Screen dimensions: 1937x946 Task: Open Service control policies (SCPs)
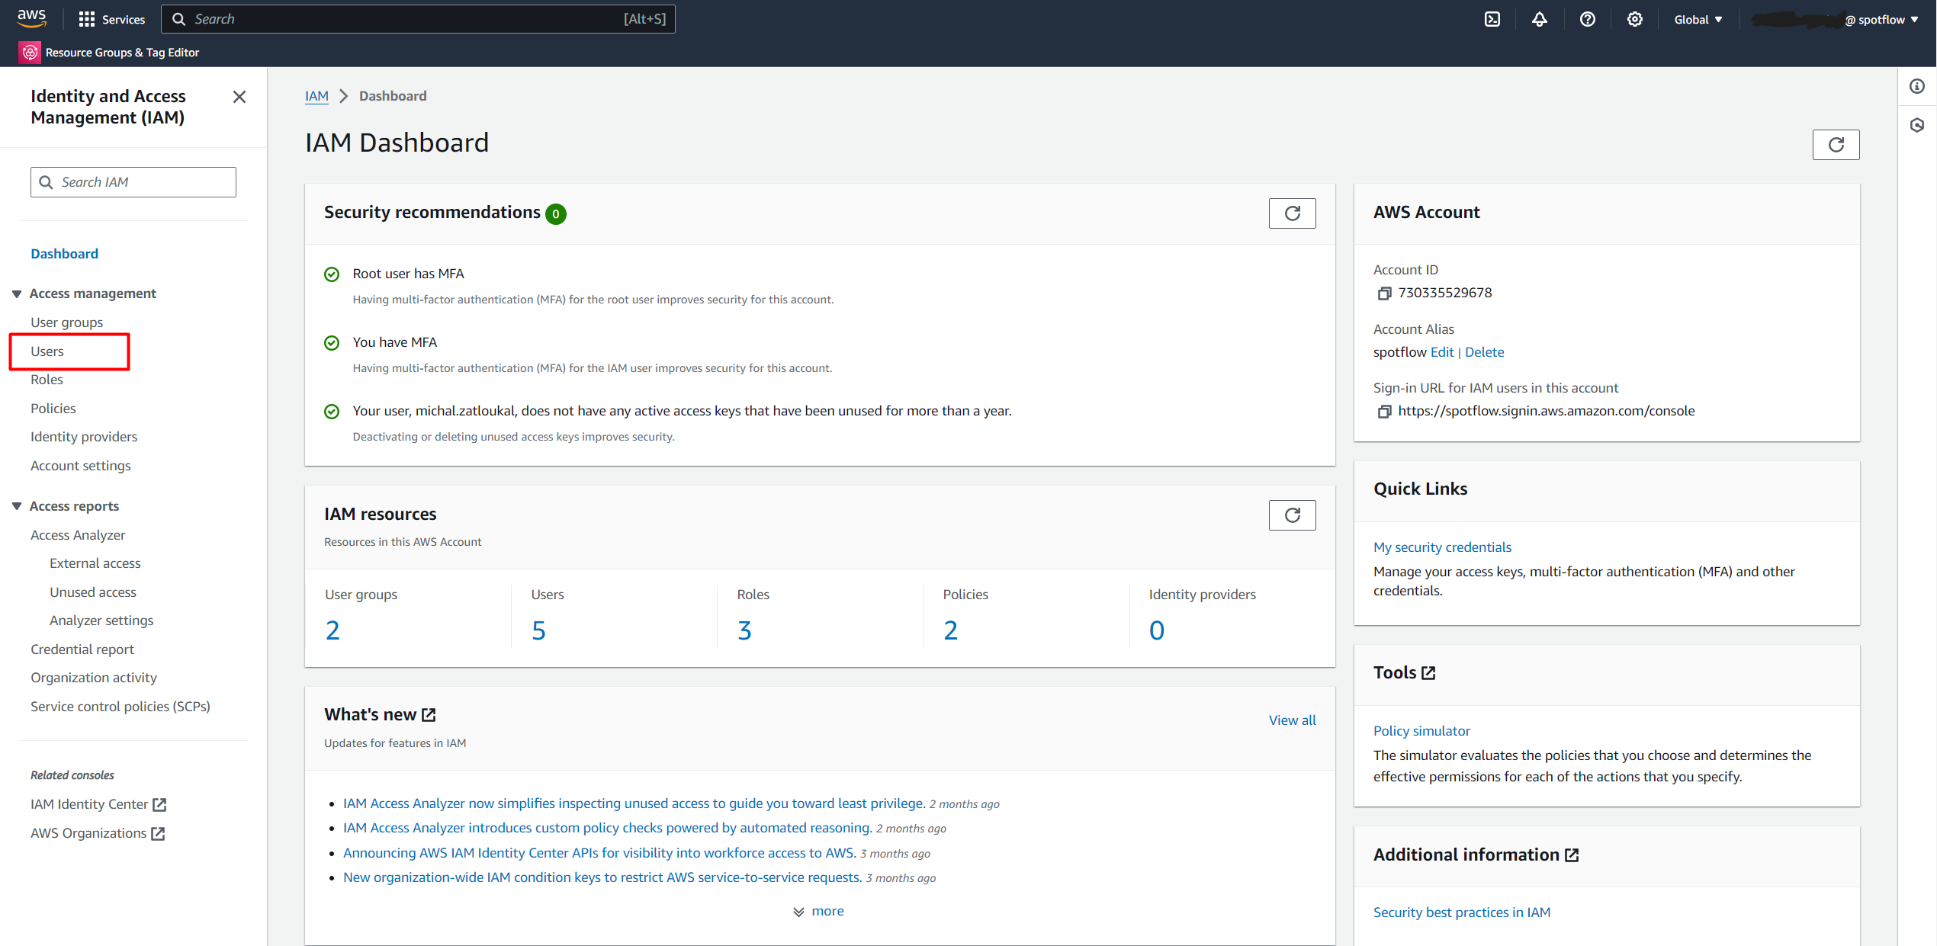click(120, 707)
